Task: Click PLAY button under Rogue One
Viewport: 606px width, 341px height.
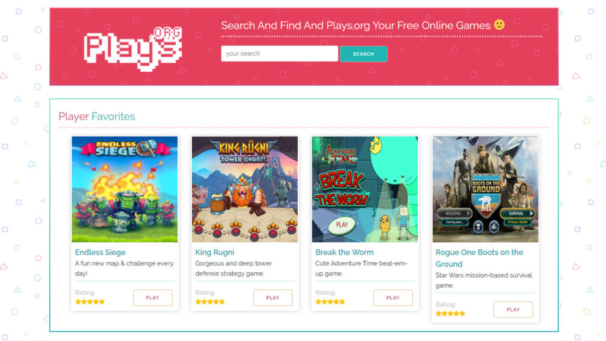Action: pos(513,309)
